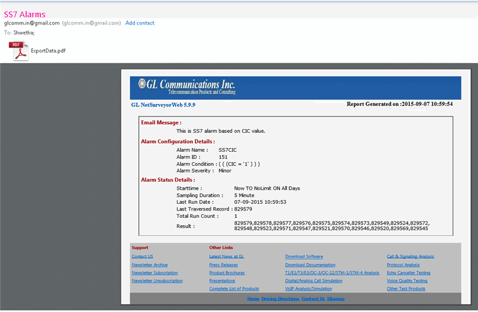Click the Download Software link
Screen dimensions: 478x312
[304, 256]
